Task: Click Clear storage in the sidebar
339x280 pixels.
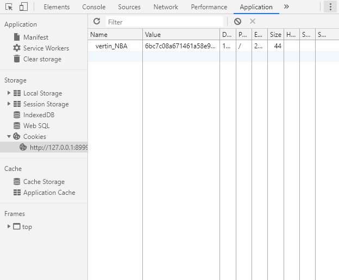Action: [x=42, y=59]
